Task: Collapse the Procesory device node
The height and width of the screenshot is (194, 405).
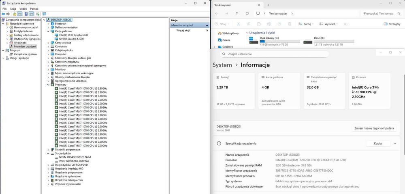Action: (48, 85)
